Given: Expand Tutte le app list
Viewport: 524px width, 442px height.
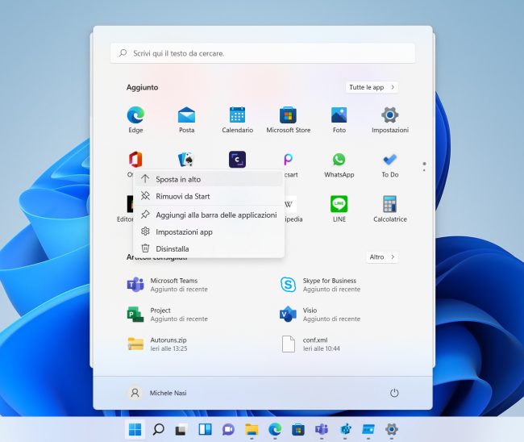Looking at the screenshot, I should click(372, 87).
